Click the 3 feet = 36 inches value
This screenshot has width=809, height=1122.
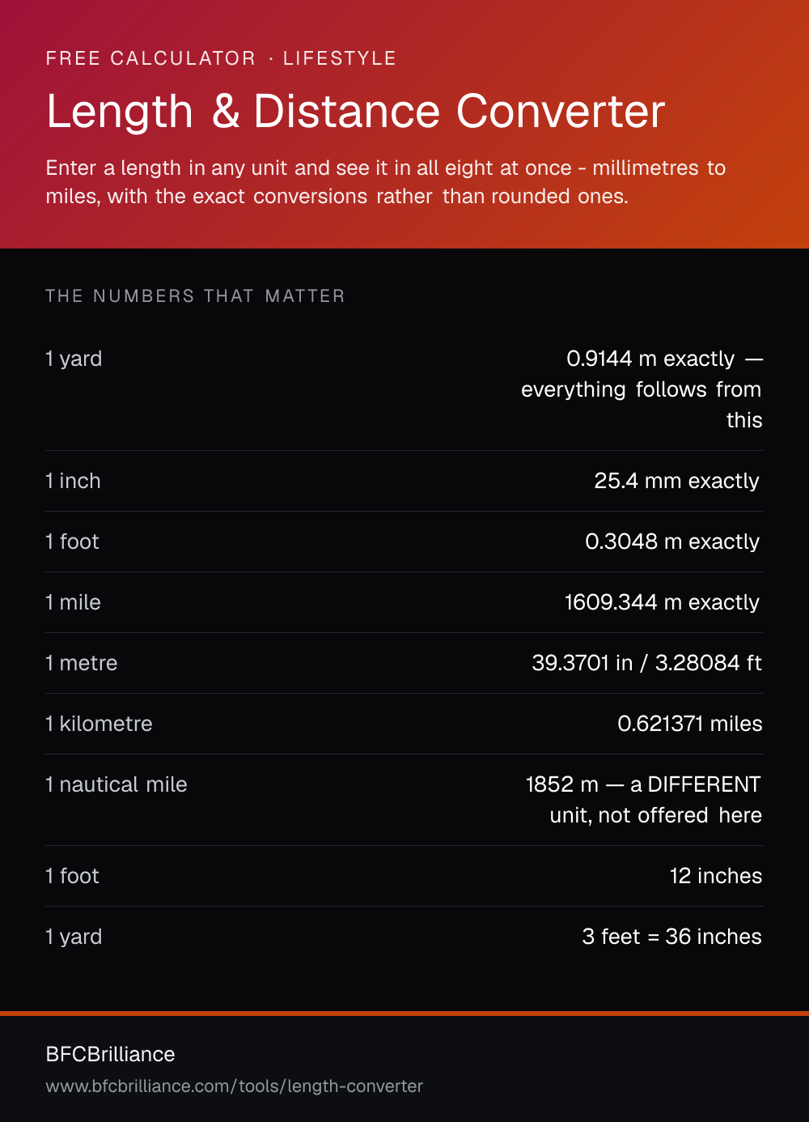[671, 937]
